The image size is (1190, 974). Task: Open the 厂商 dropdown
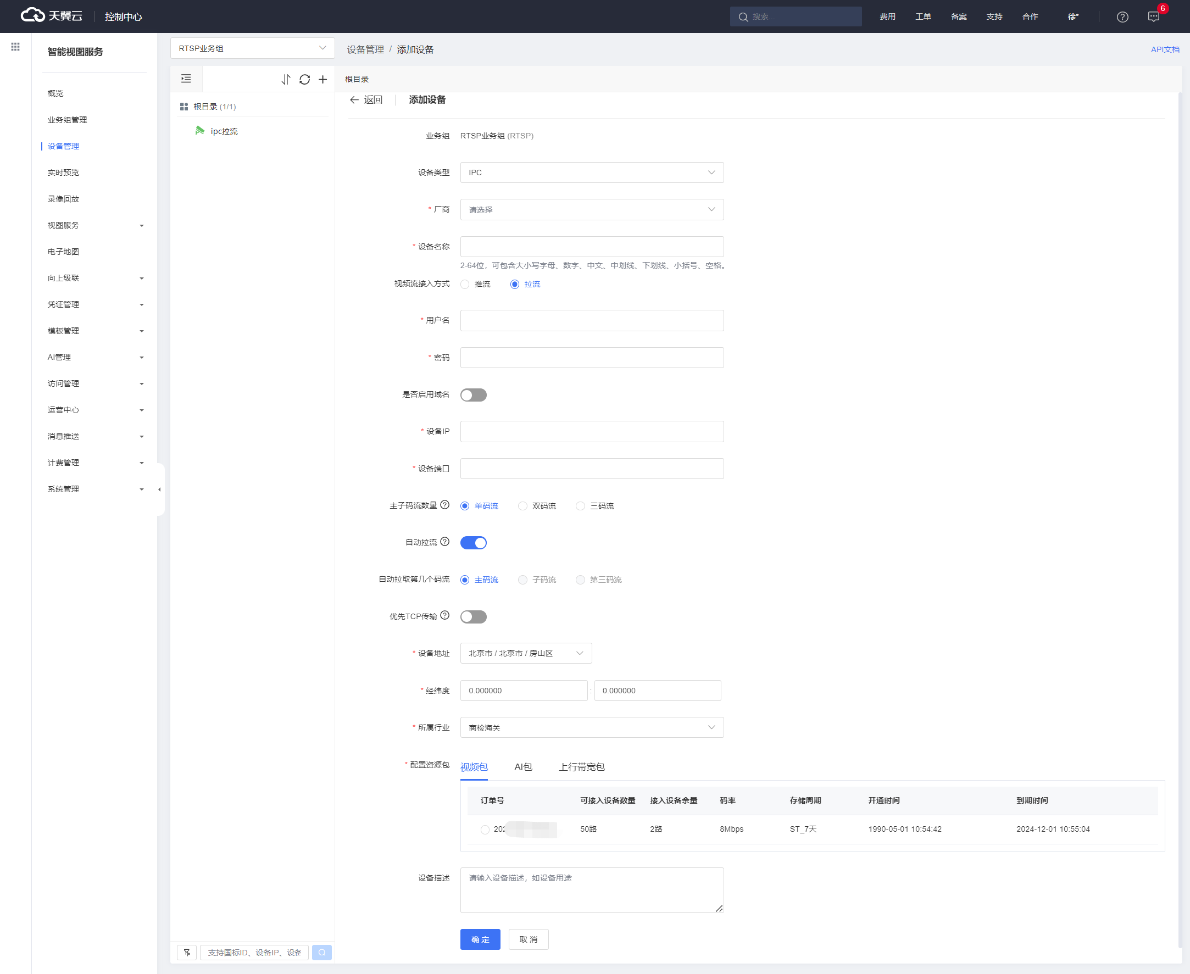[x=591, y=210]
